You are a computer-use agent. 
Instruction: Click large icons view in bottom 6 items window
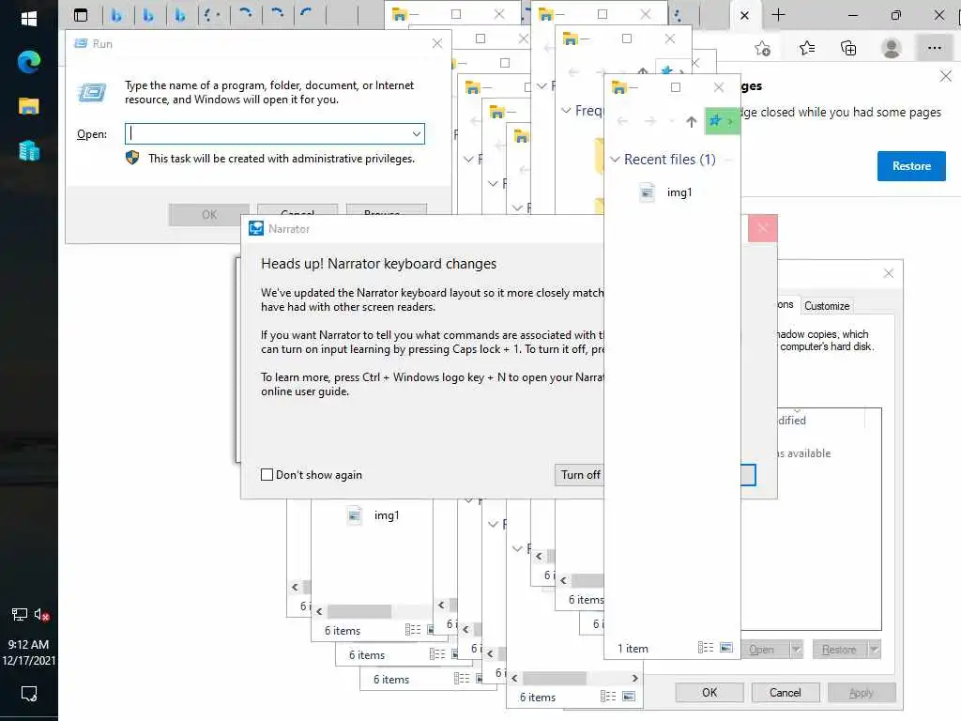tap(629, 697)
